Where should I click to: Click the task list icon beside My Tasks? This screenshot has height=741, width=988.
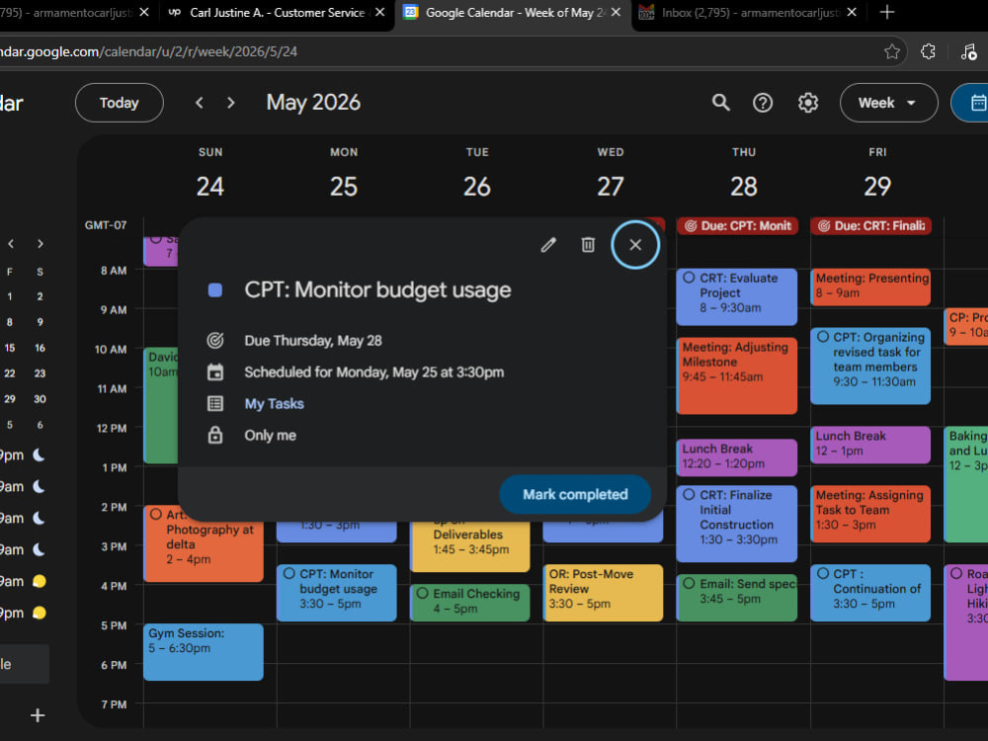tap(214, 404)
